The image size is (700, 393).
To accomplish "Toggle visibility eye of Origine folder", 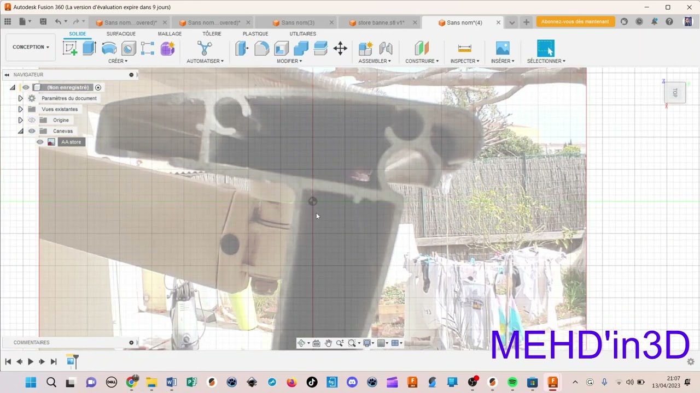I will coord(32,120).
